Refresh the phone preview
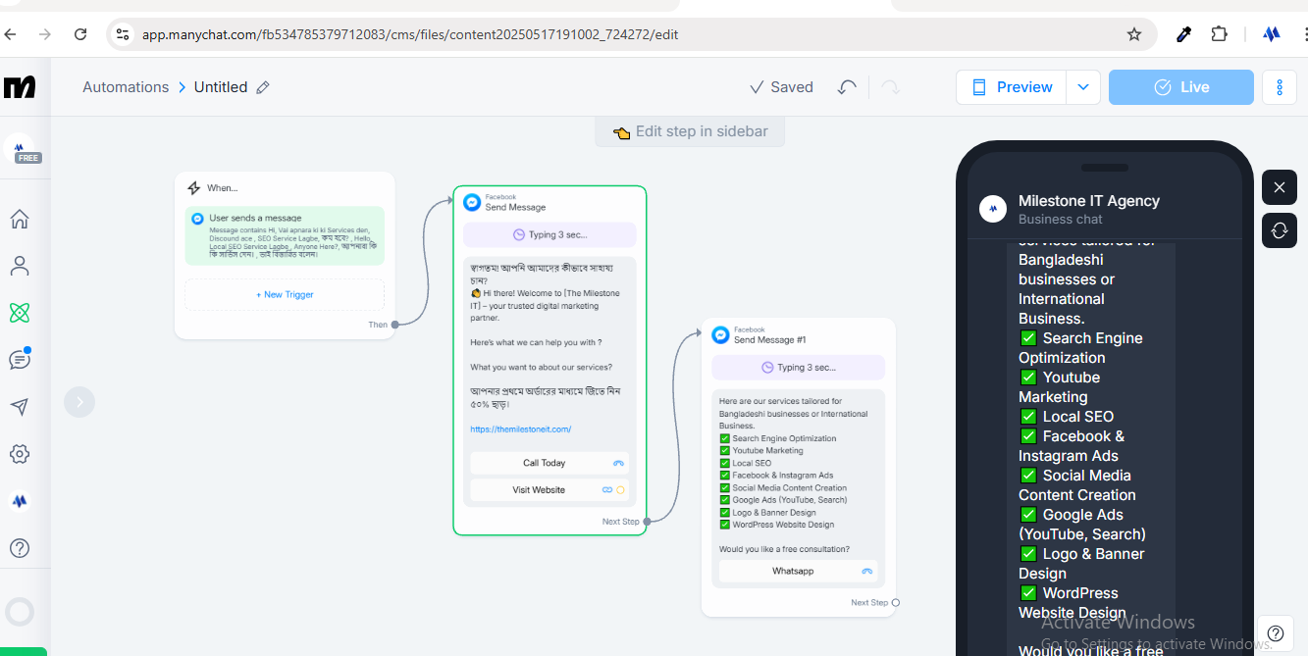 [x=1280, y=230]
